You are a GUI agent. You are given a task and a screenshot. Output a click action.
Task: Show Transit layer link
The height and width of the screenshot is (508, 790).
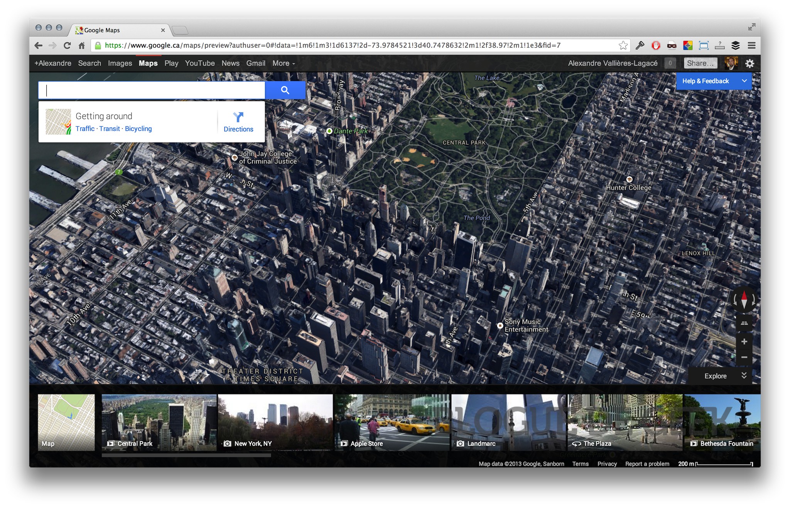[x=110, y=129]
